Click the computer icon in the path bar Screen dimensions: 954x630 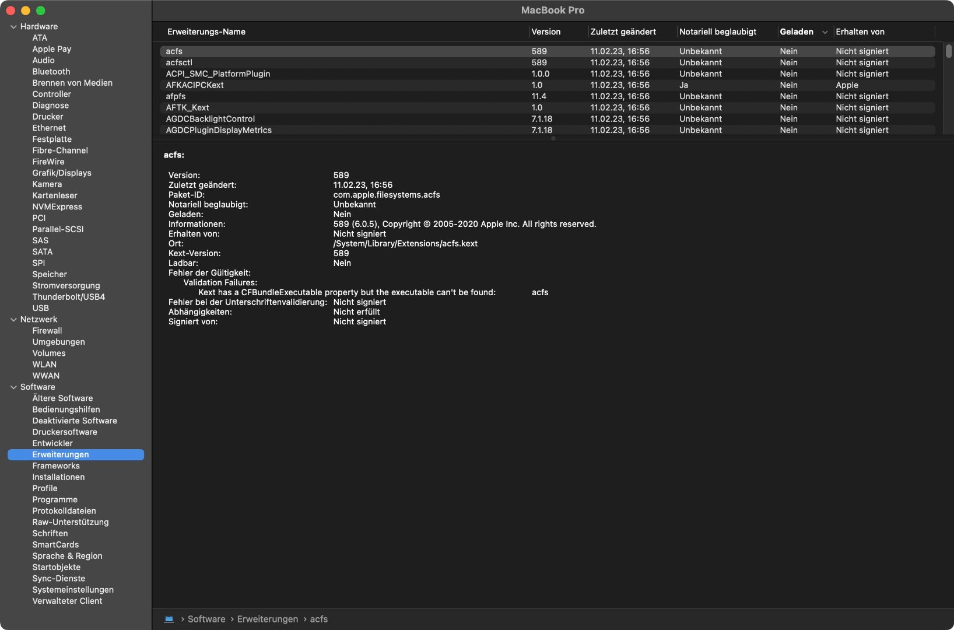coord(169,619)
